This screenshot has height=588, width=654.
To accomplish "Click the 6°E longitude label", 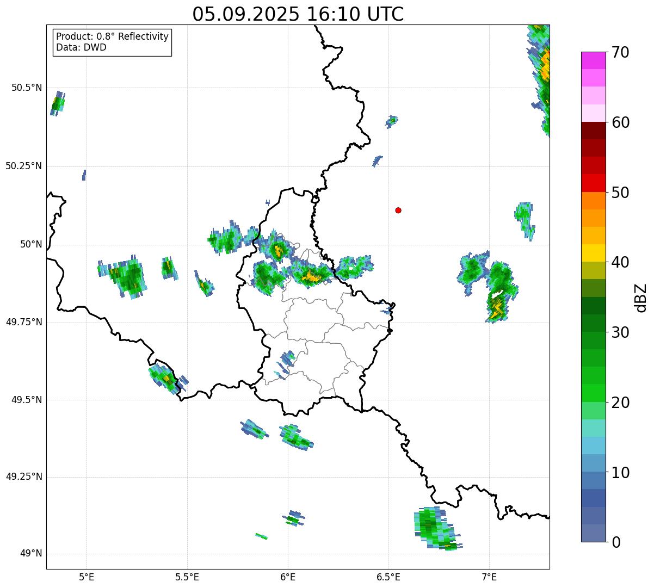I will click(288, 577).
